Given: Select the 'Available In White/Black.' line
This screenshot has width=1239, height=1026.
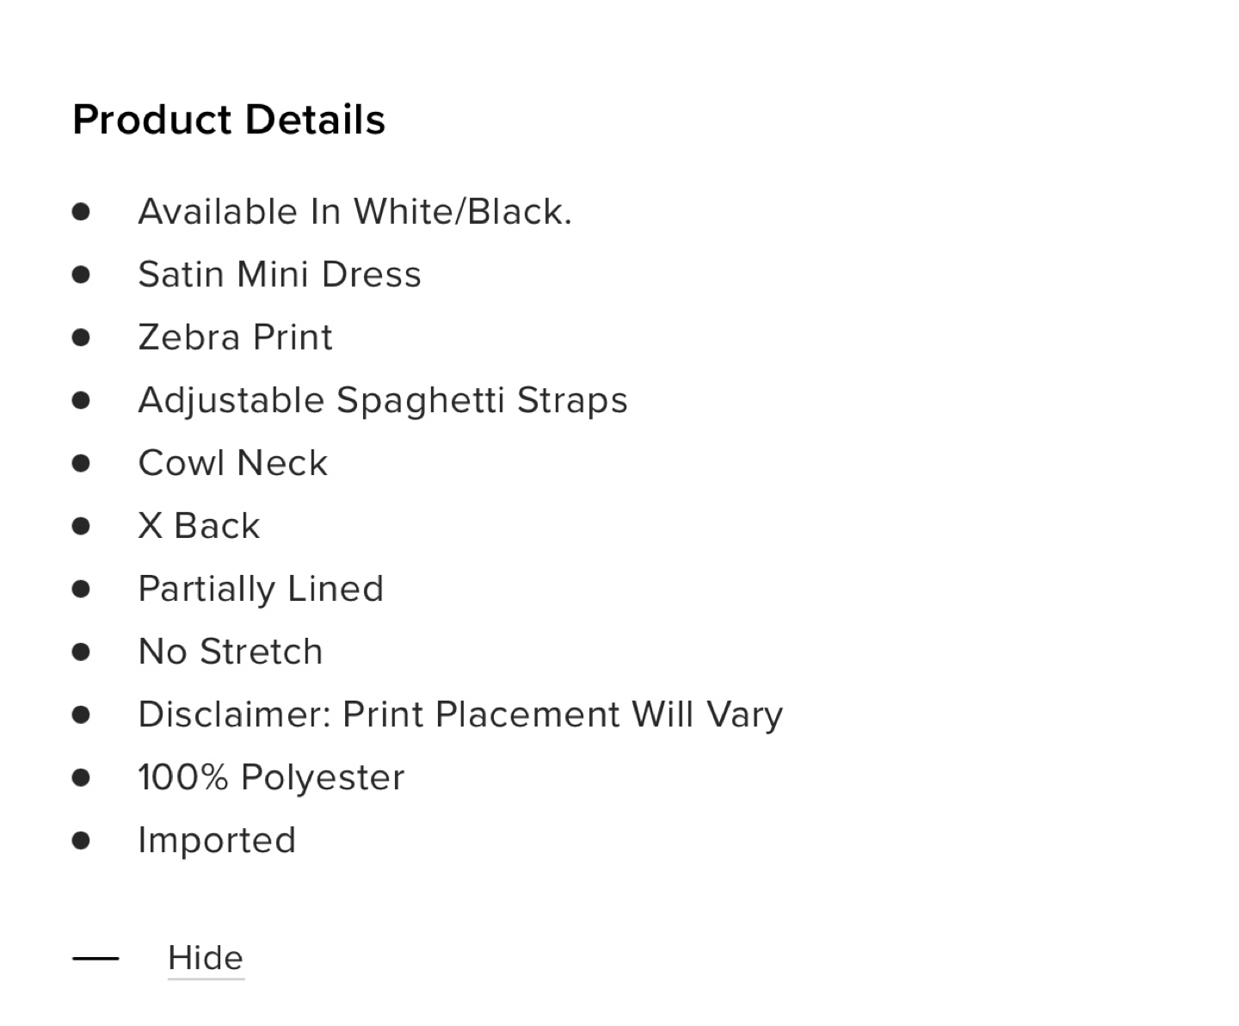Looking at the screenshot, I should [x=354, y=212].
